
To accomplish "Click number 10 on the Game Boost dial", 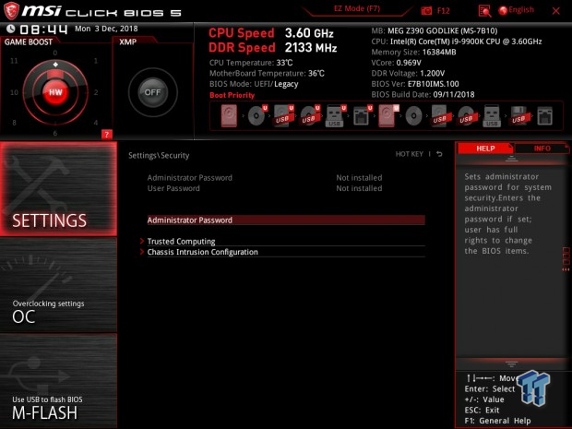I will point(14,92).
